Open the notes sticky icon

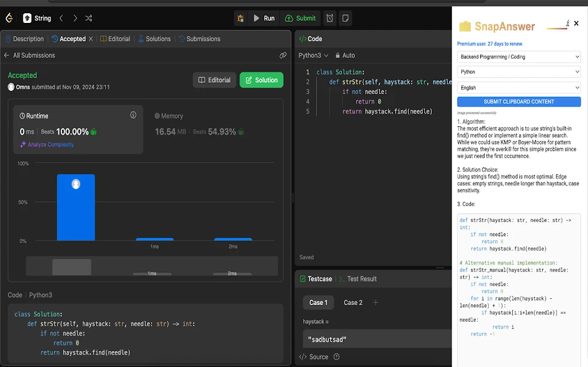[x=345, y=18]
